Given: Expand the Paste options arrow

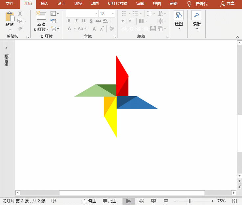Looking at the screenshot, I should (x=10, y=29).
